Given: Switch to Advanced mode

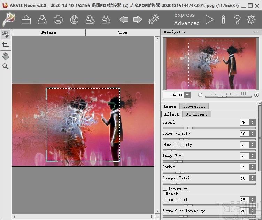Looking at the screenshot, I should (x=187, y=23).
